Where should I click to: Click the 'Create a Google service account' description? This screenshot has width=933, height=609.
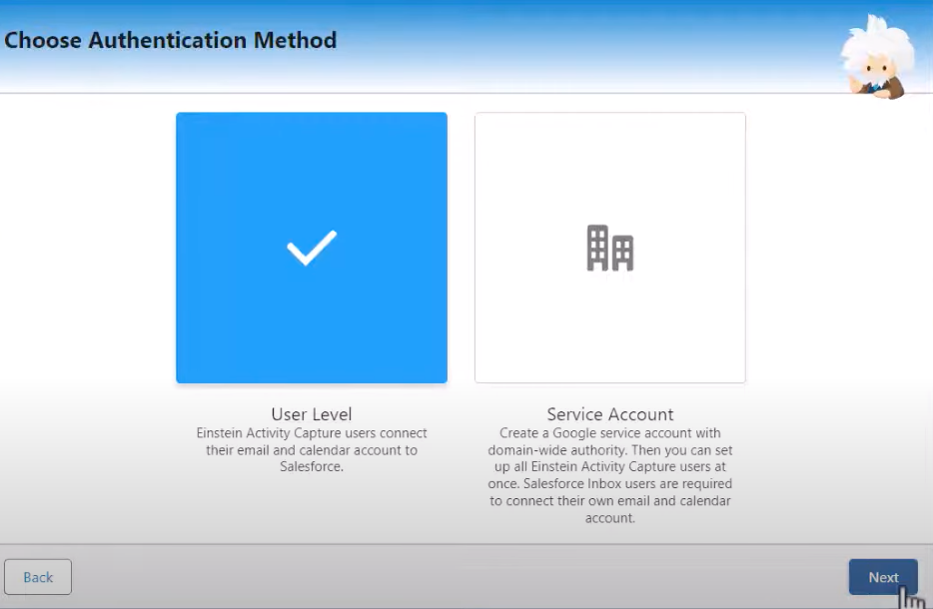coord(610,475)
